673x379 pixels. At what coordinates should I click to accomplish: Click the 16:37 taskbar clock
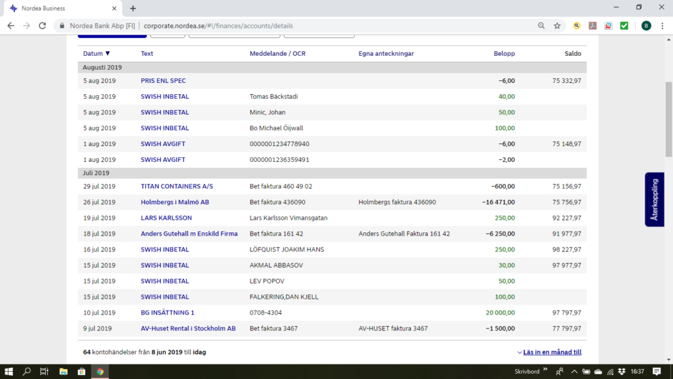click(638, 372)
